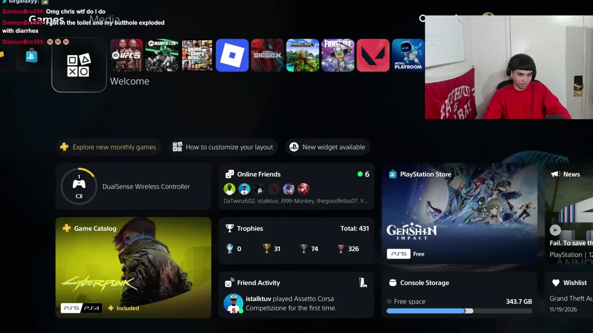The image size is (593, 333).
Task: Click the platinum trophy count icon
Action: [229, 249]
